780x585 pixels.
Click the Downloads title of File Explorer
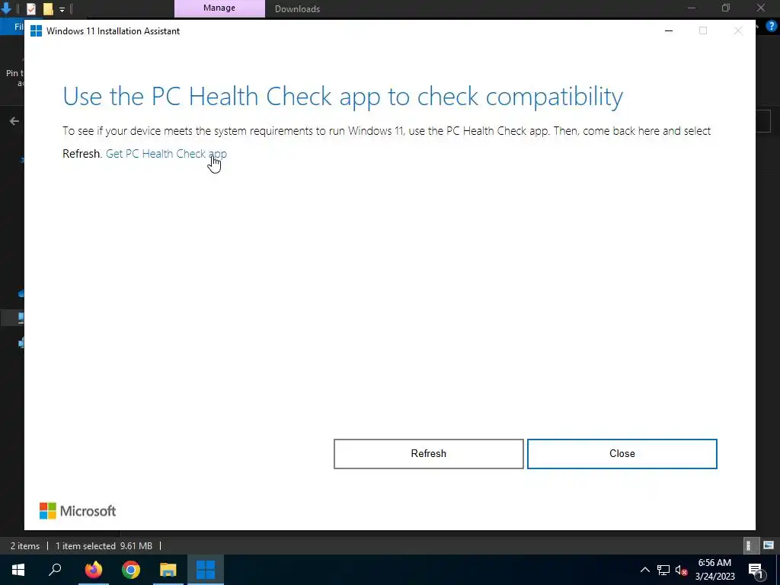coord(297,9)
